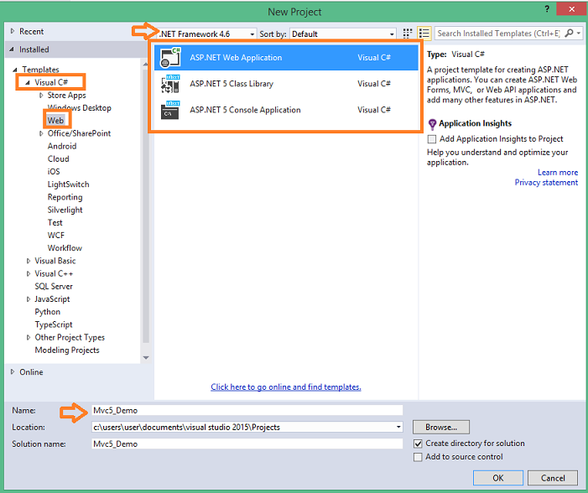The width and height of the screenshot is (588, 493).
Task: Click the project Name input field
Action: pos(247,411)
